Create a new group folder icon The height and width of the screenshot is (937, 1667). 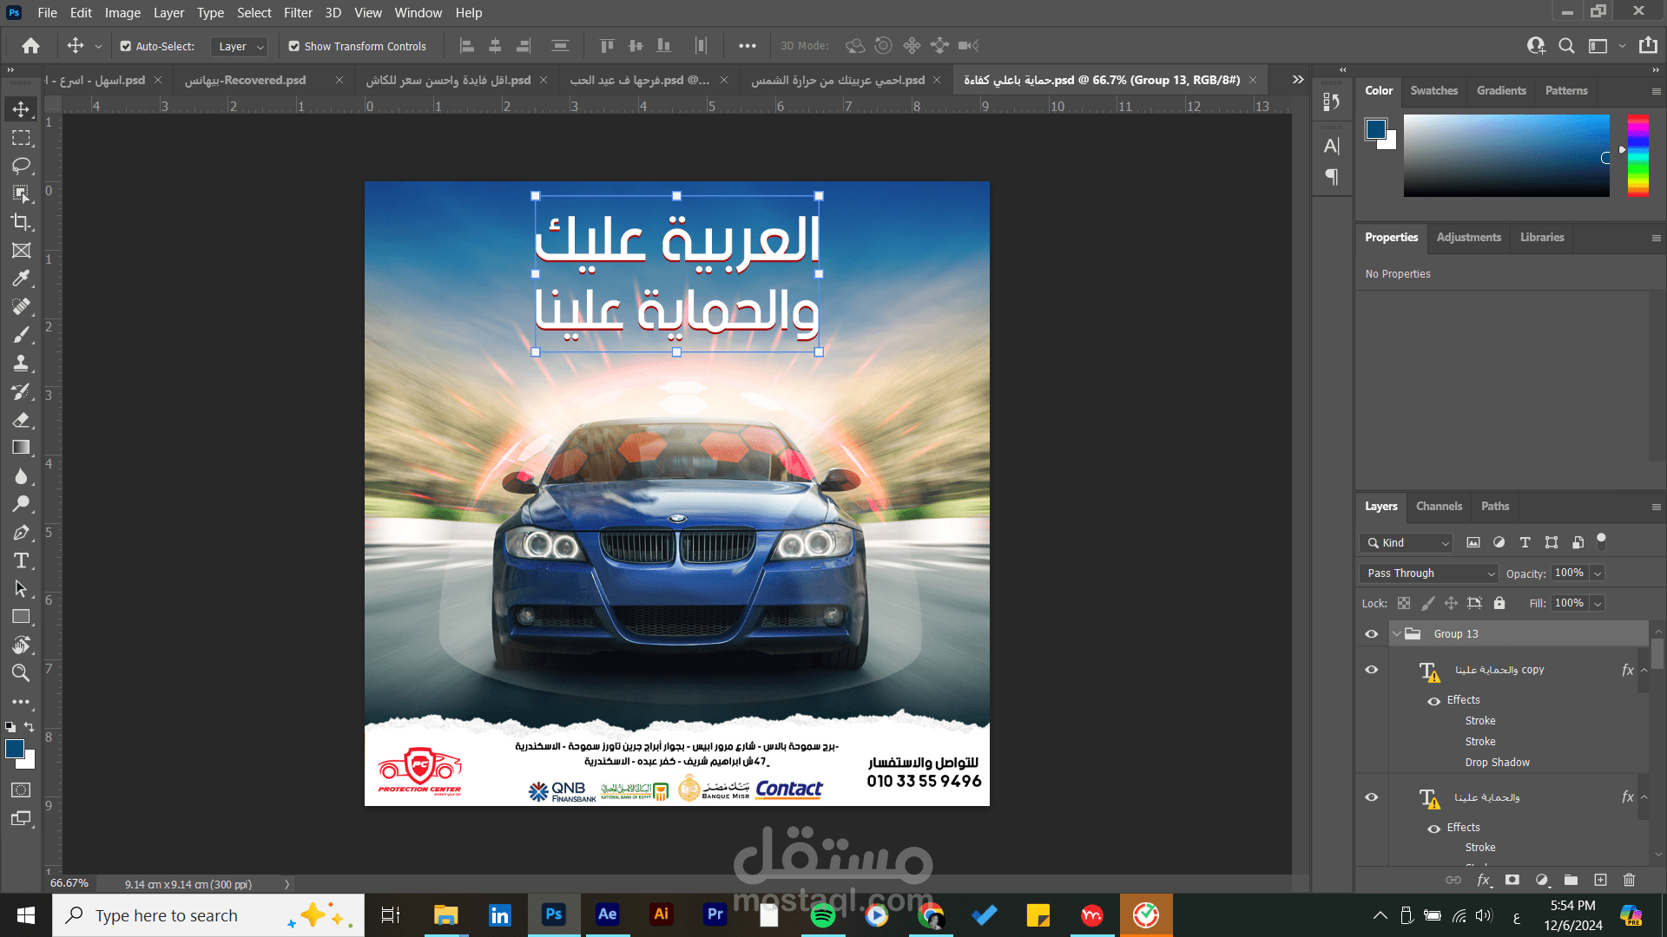1571,880
